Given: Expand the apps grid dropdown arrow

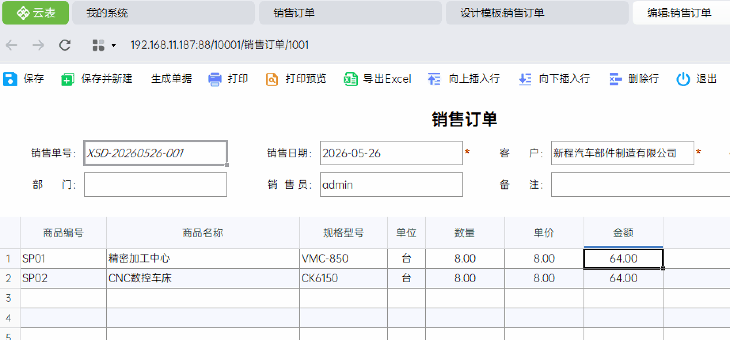Looking at the screenshot, I should (114, 45).
